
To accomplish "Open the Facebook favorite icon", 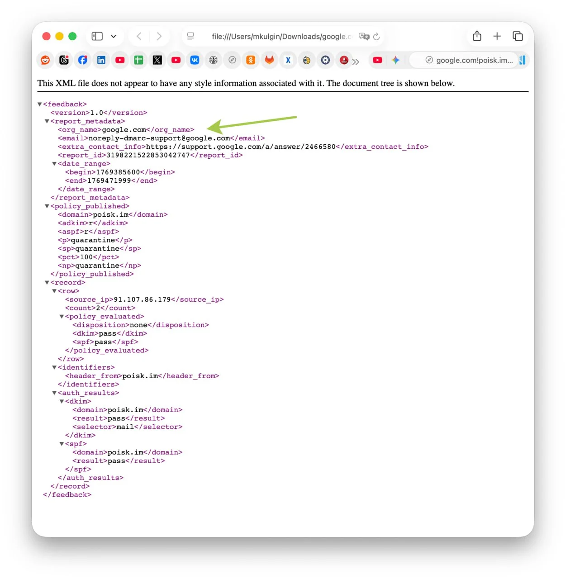I will pos(83,60).
